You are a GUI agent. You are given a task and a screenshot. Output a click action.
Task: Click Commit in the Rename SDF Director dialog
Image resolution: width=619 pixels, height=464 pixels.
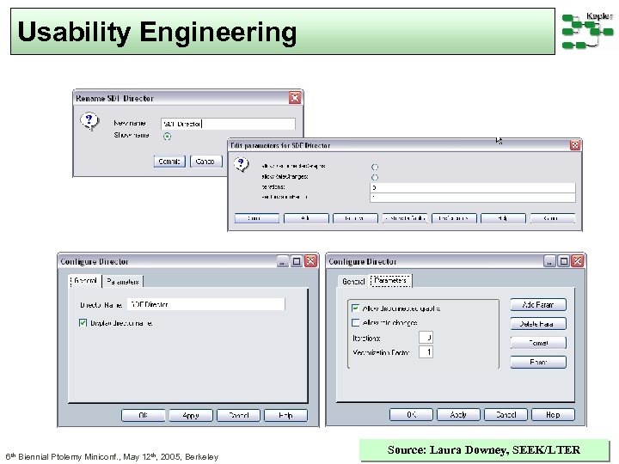[169, 162]
